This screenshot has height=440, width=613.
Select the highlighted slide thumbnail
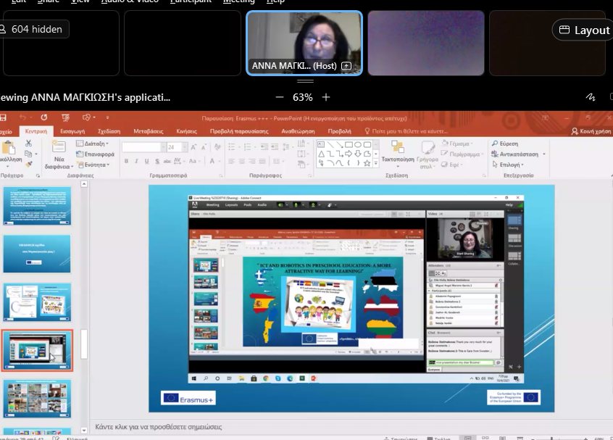pyautogui.click(x=38, y=350)
